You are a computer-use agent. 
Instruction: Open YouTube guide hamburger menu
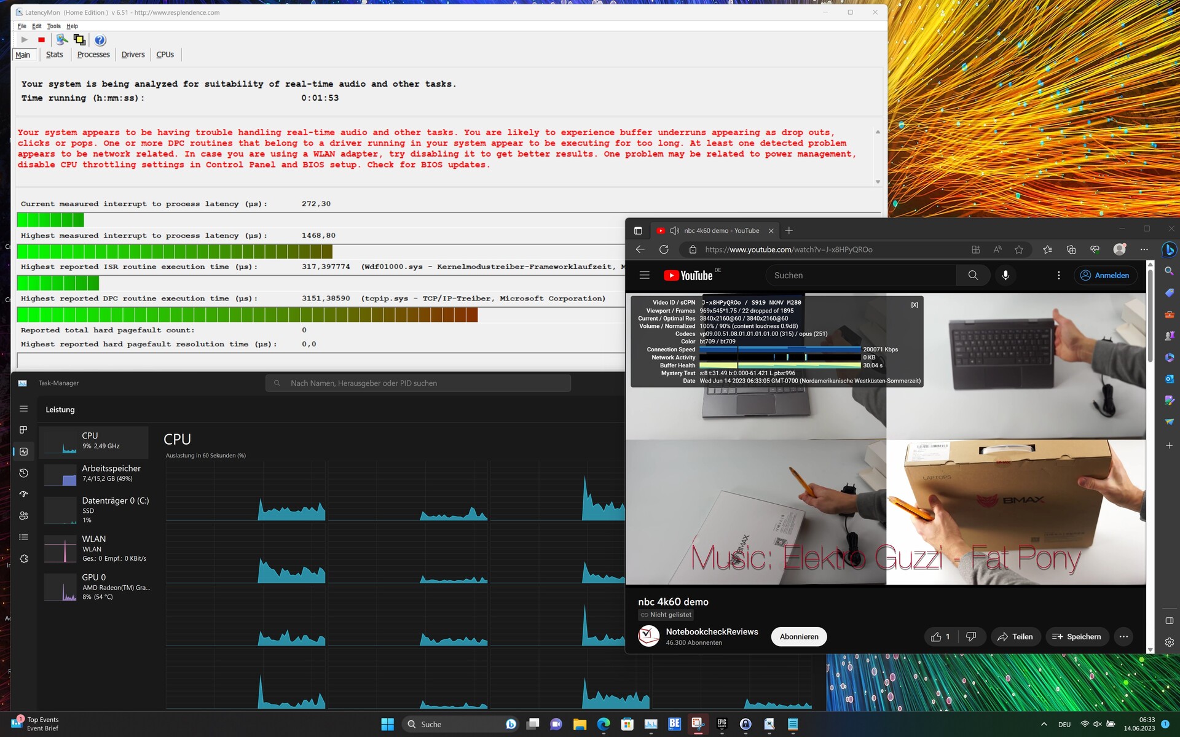click(x=644, y=275)
